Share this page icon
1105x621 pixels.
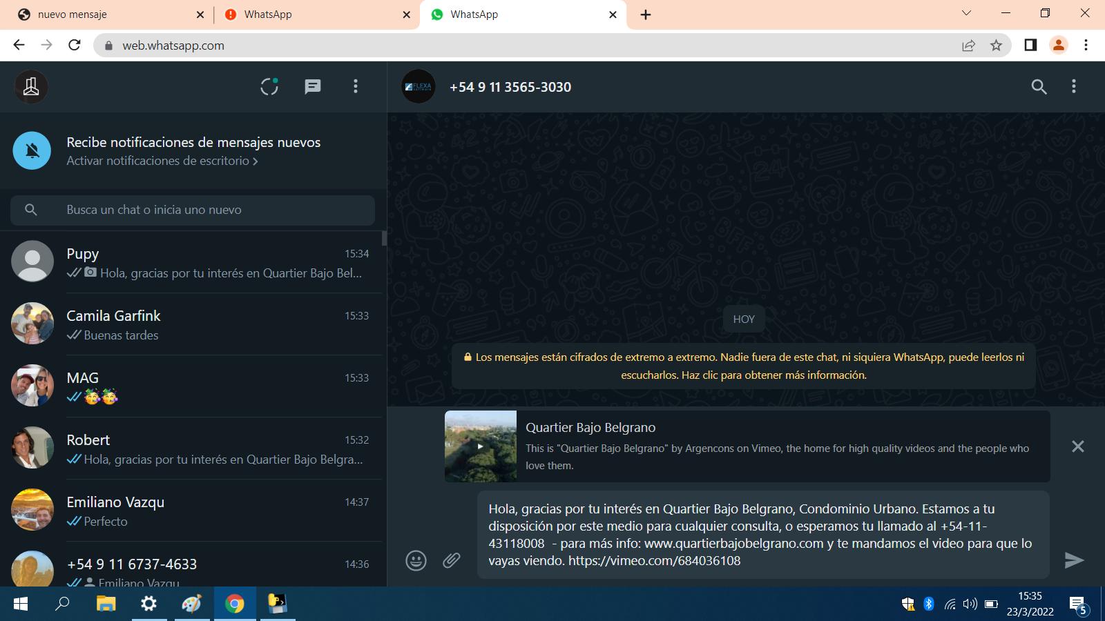968,46
